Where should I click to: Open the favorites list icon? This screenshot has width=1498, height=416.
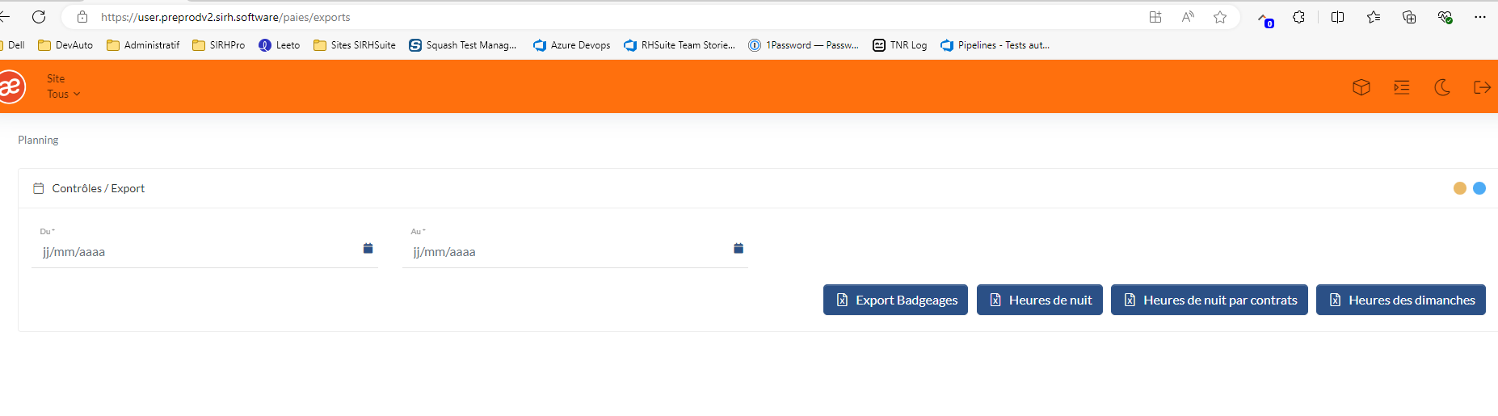click(1374, 17)
